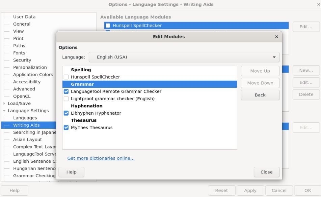Select User Data in the options tree
This screenshot has width=321, height=197.
click(24, 17)
